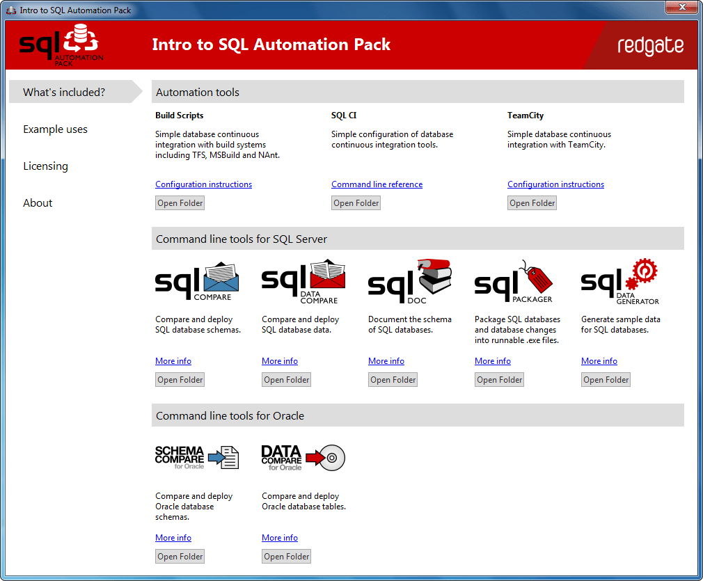Select the What's included? tab
Image resolution: width=703 pixels, height=581 pixels.
(75, 92)
